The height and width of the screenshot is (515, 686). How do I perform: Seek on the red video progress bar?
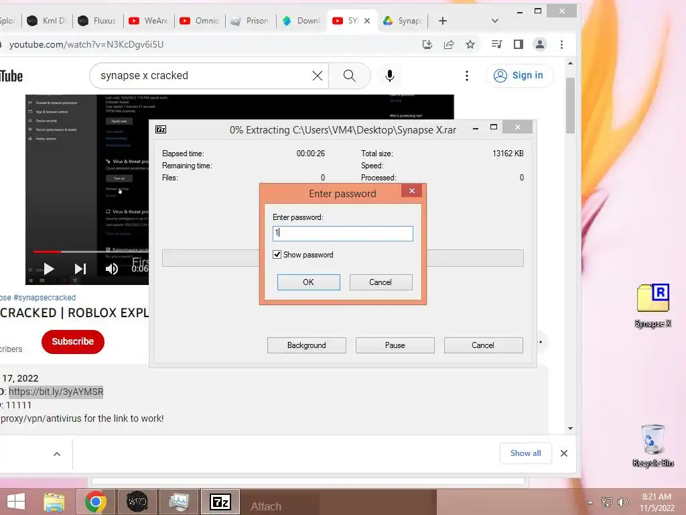48,252
